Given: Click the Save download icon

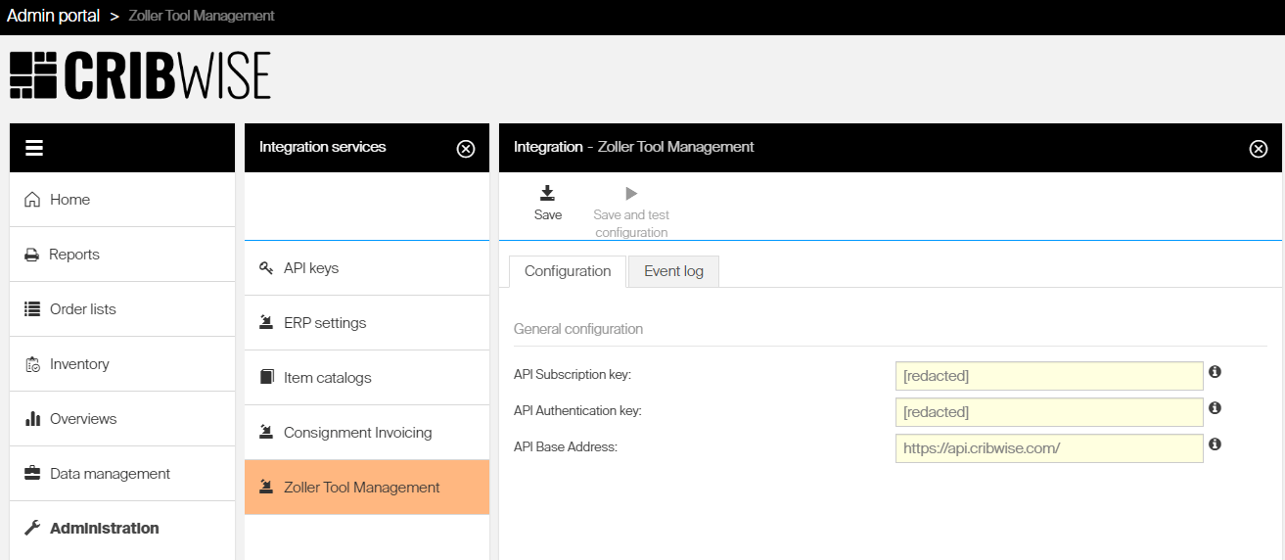Looking at the screenshot, I should coord(548,193).
